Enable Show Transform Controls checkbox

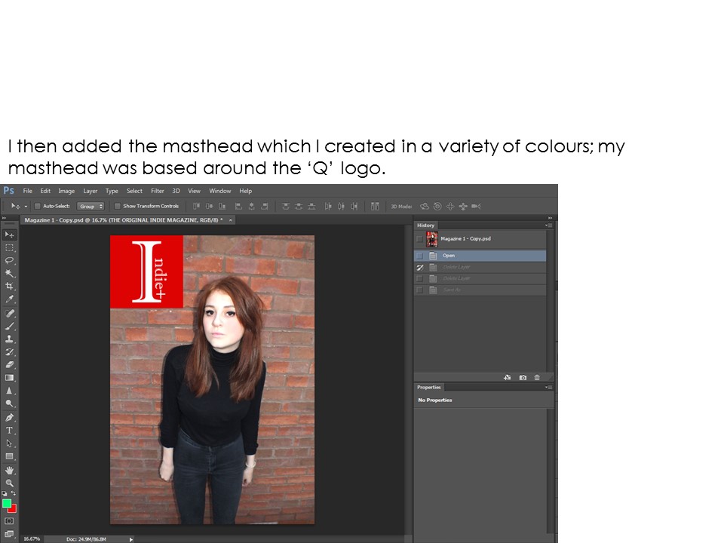(118, 207)
